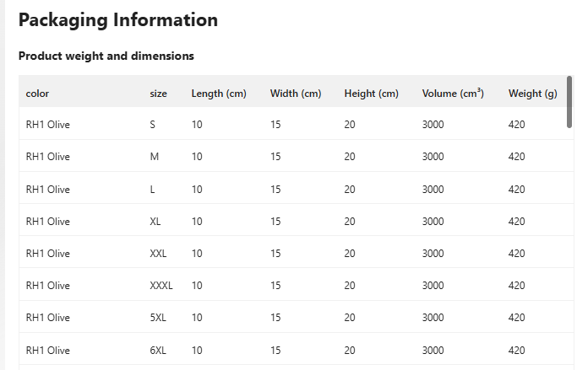Click the size L cell
Viewport: 577px width, 370px height.
click(152, 190)
